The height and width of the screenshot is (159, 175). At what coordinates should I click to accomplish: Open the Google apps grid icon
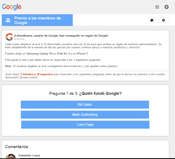[x=157, y=7]
